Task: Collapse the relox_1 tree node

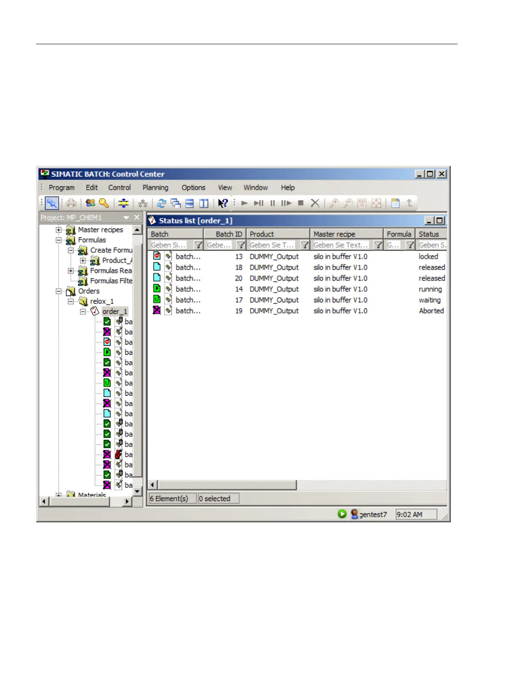Action: click(x=71, y=301)
